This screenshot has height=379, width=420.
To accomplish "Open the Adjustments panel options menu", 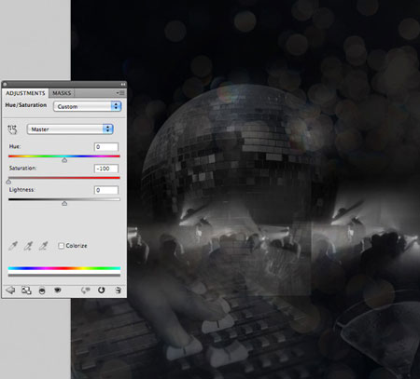I will 120,93.
